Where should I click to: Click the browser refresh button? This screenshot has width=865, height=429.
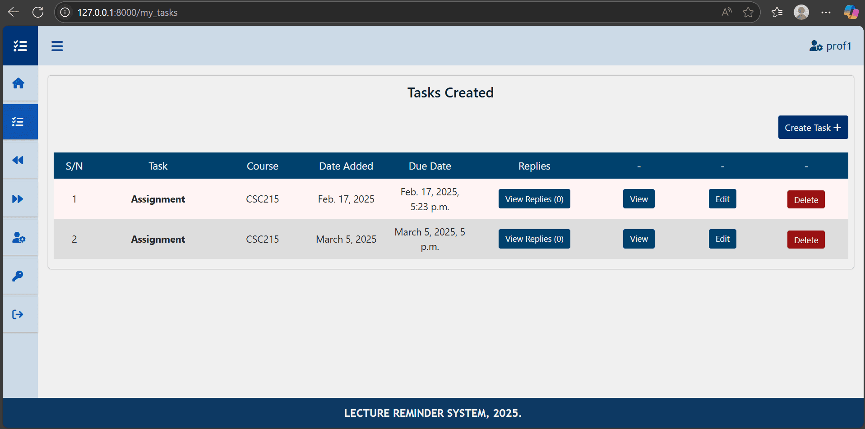38,12
